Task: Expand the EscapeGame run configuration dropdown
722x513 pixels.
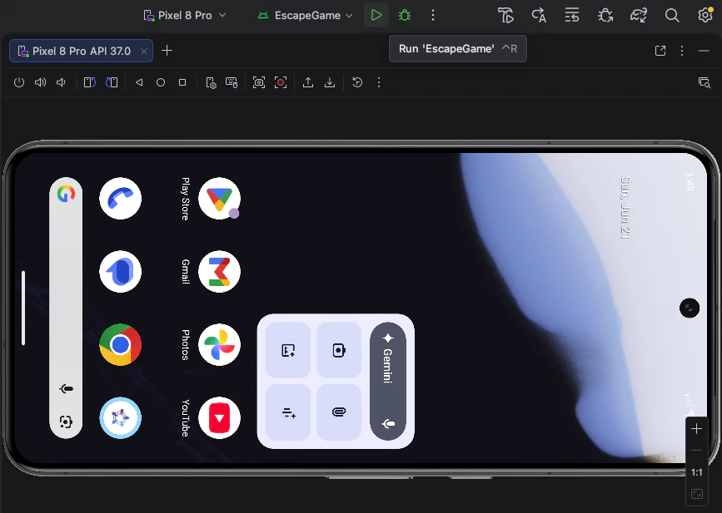Action: pos(306,15)
